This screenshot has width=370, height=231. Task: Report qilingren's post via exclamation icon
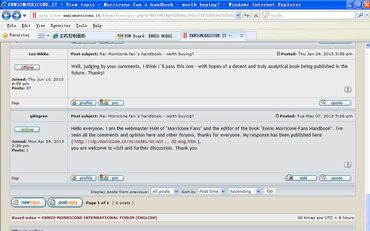348,165
